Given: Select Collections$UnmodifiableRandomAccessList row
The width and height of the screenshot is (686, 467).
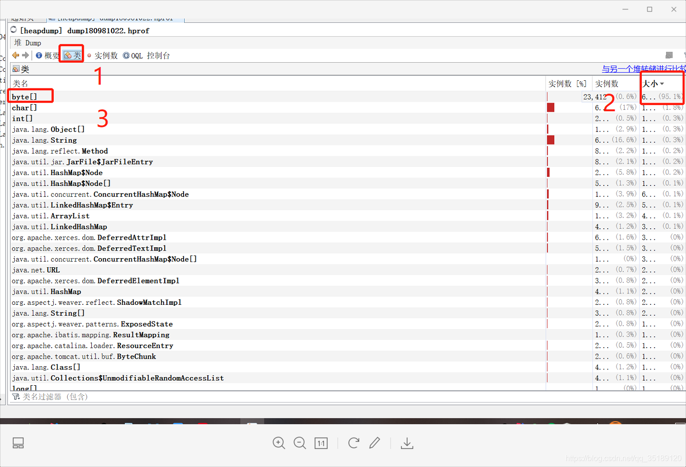Looking at the screenshot, I should coord(347,378).
